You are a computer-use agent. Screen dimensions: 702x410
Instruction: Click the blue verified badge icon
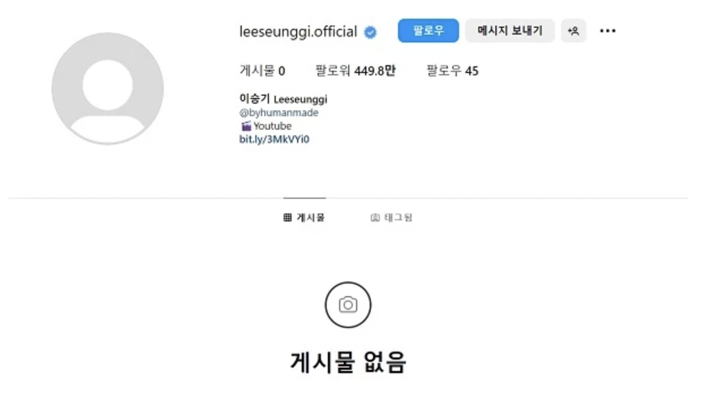click(x=370, y=32)
